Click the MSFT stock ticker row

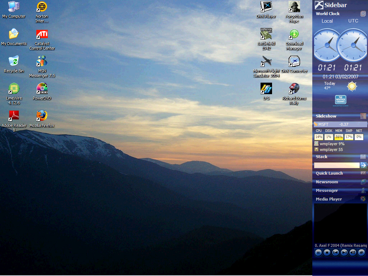point(340,124)
